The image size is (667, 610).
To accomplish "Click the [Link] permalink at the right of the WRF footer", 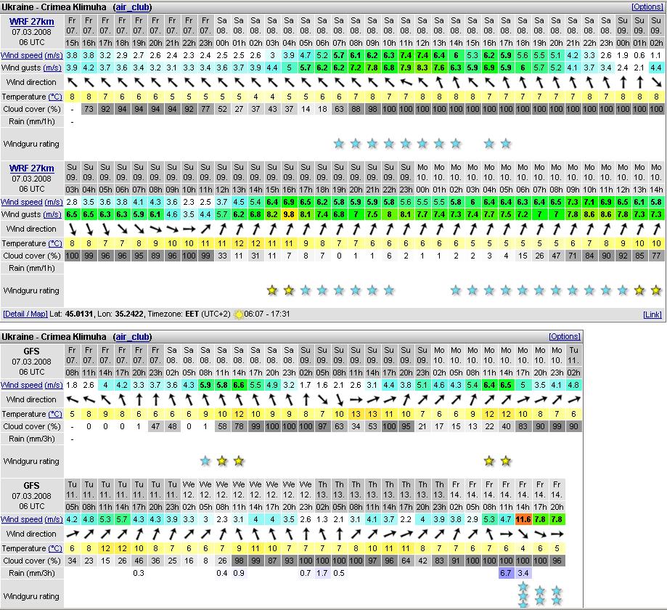I will click(652, 314).
